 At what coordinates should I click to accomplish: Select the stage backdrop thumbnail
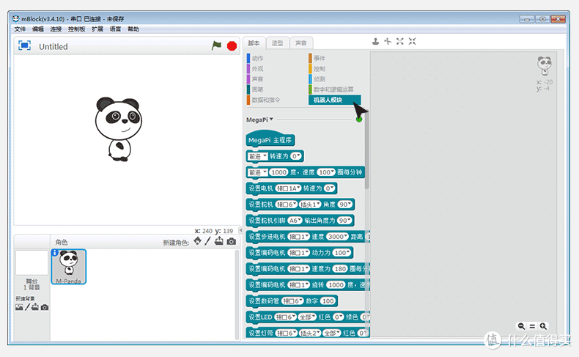point(32,262)
